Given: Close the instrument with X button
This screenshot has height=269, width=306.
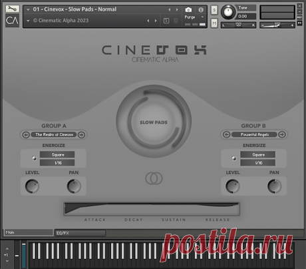Looking at the screenshot, I should tap(299, 6).
